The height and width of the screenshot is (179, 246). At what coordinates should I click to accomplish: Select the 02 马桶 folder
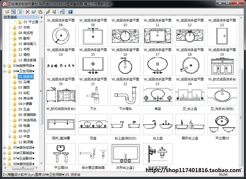(24, 82)
